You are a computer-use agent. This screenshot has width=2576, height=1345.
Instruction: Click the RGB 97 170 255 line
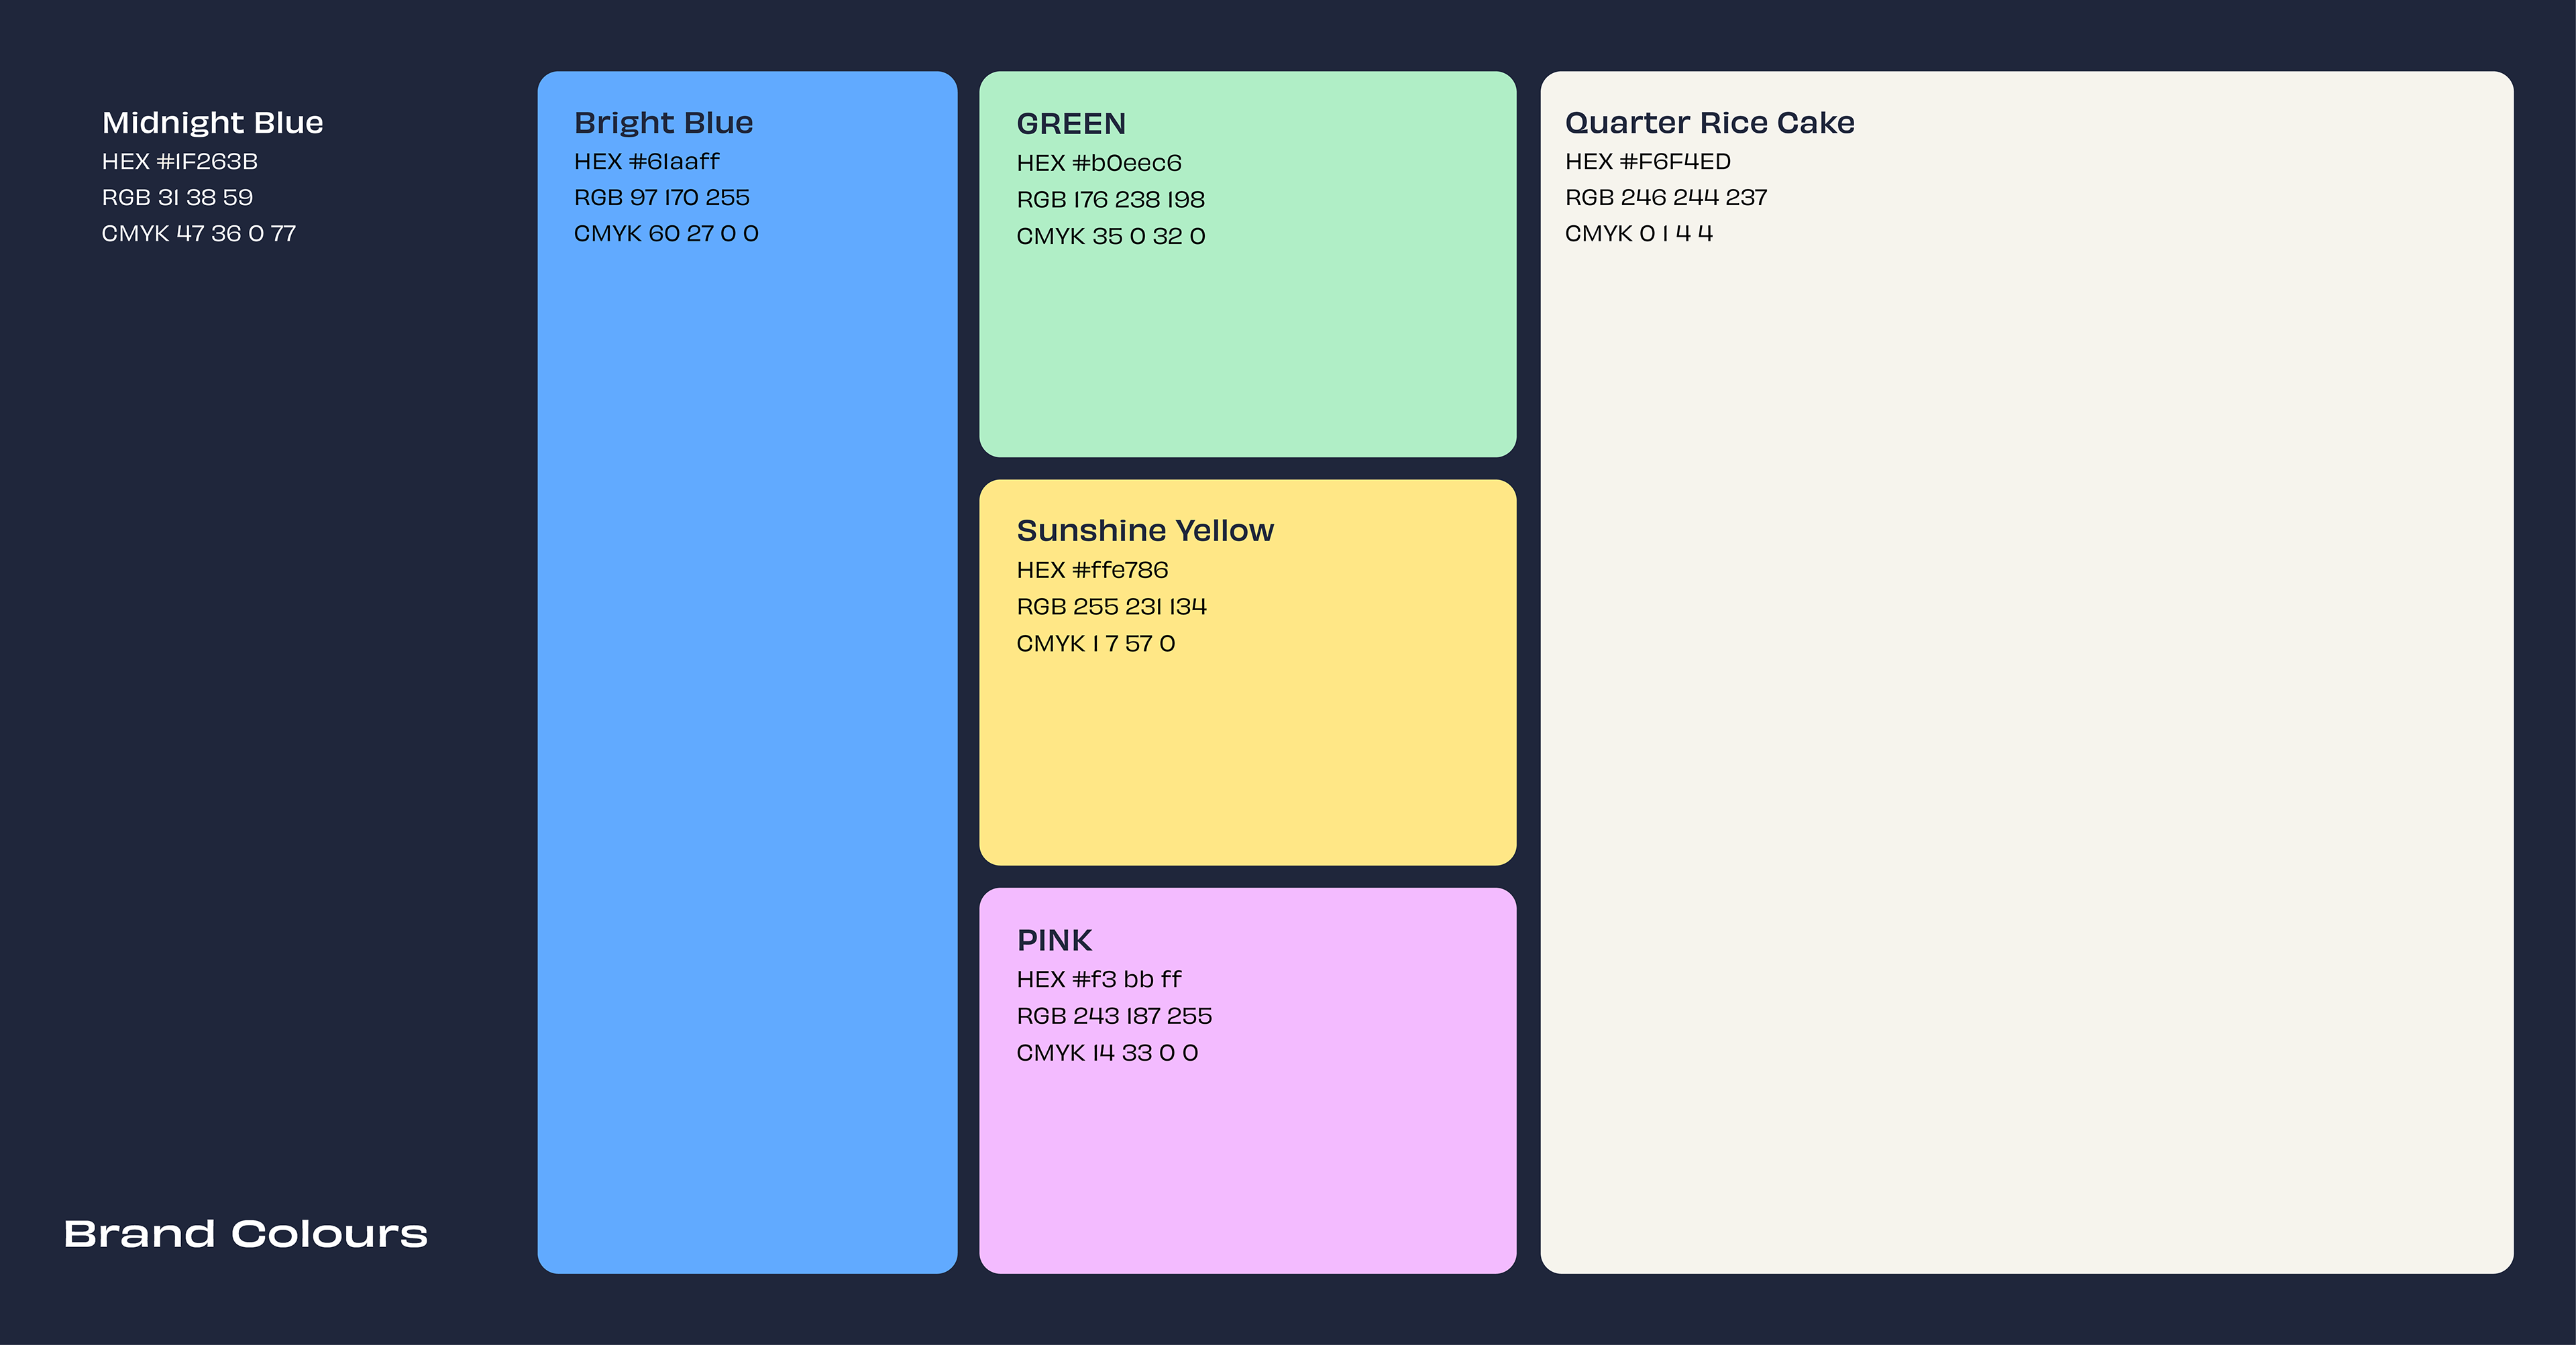click(x=662, y=198)
